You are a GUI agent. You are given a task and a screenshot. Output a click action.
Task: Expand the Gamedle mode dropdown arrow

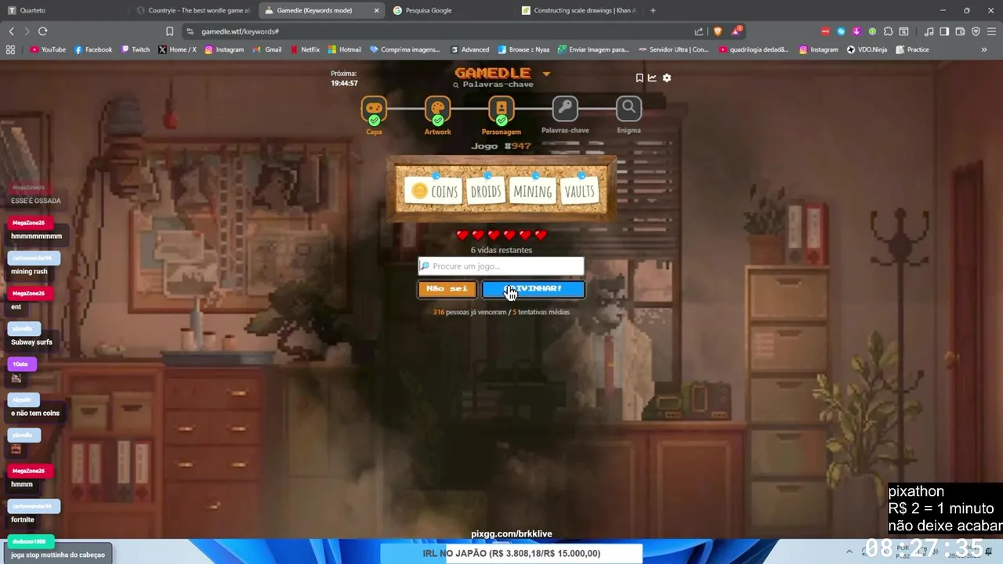(x=546, y=74)
